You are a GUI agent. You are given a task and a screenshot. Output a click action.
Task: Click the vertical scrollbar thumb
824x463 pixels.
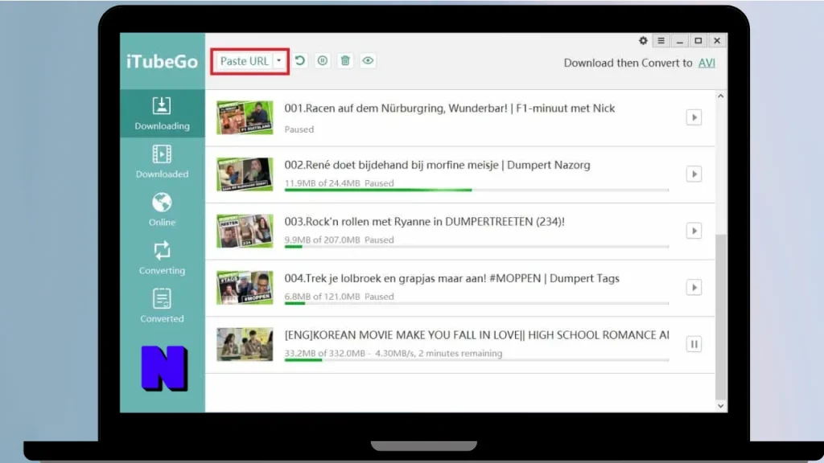coord(721,317)
